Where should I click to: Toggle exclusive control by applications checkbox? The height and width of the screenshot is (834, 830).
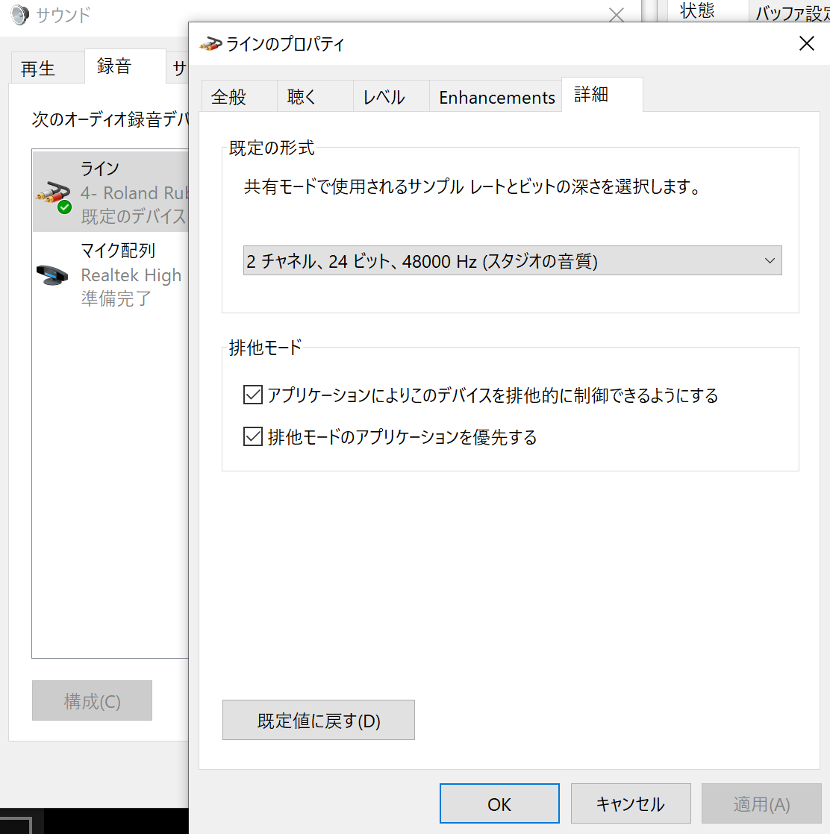[x=253, y=395]
